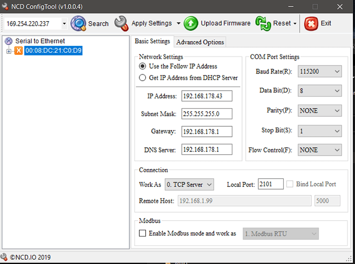The height and width of the screenshot is (264, 355).
Task: Open the Reset dropdown arrow
Action: click(295, 23)
